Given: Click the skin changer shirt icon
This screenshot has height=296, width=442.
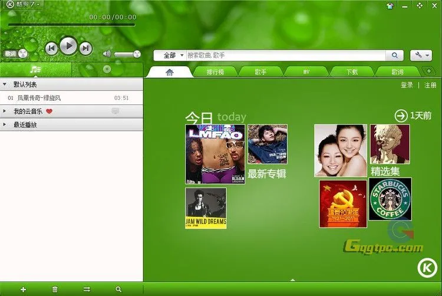Looking at the screenshot, I should point(390,6).
